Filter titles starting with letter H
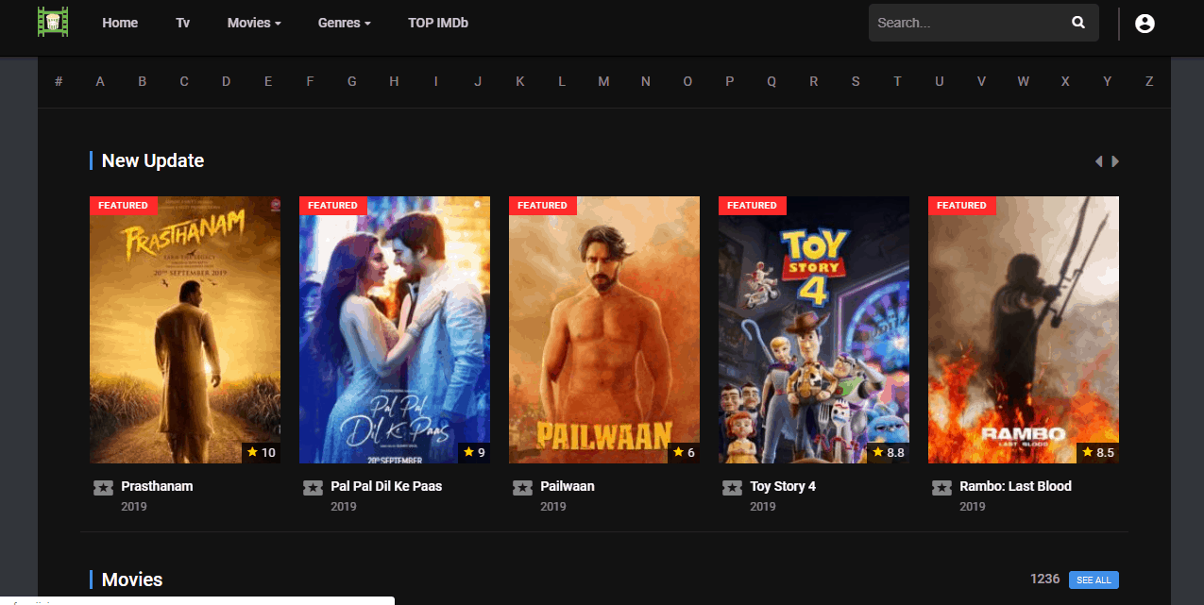1204x605 pixels. tap(394, 81)
